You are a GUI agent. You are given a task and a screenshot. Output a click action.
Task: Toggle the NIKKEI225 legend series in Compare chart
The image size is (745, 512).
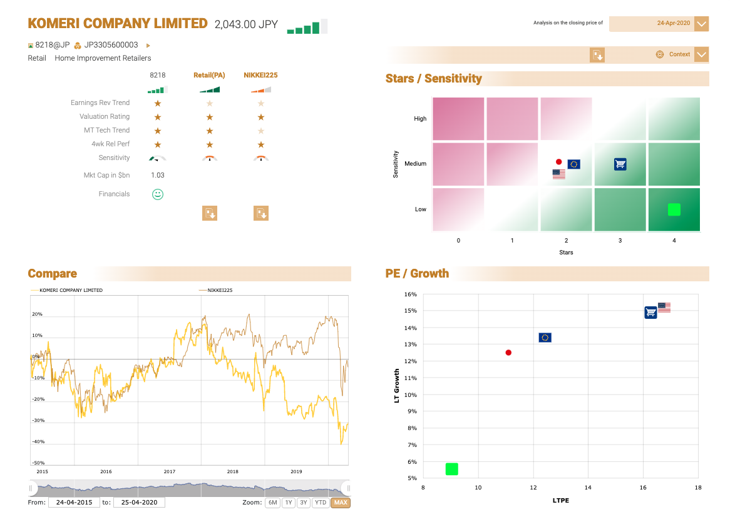pos(216,290)
